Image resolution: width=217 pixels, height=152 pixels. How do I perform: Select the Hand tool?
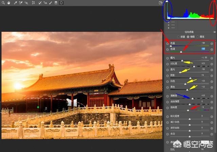[8, 3]
